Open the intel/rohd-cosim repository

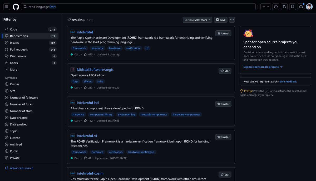tap(90, 173)
